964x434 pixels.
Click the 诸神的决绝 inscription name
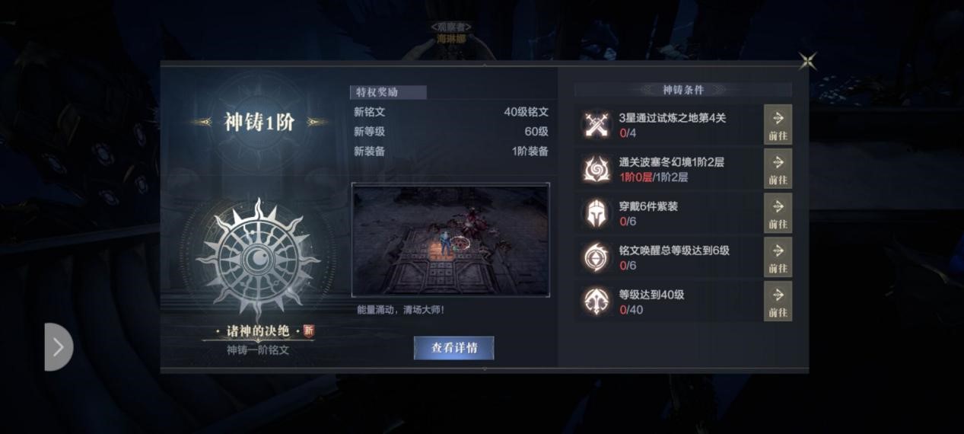tap(258, 331)
